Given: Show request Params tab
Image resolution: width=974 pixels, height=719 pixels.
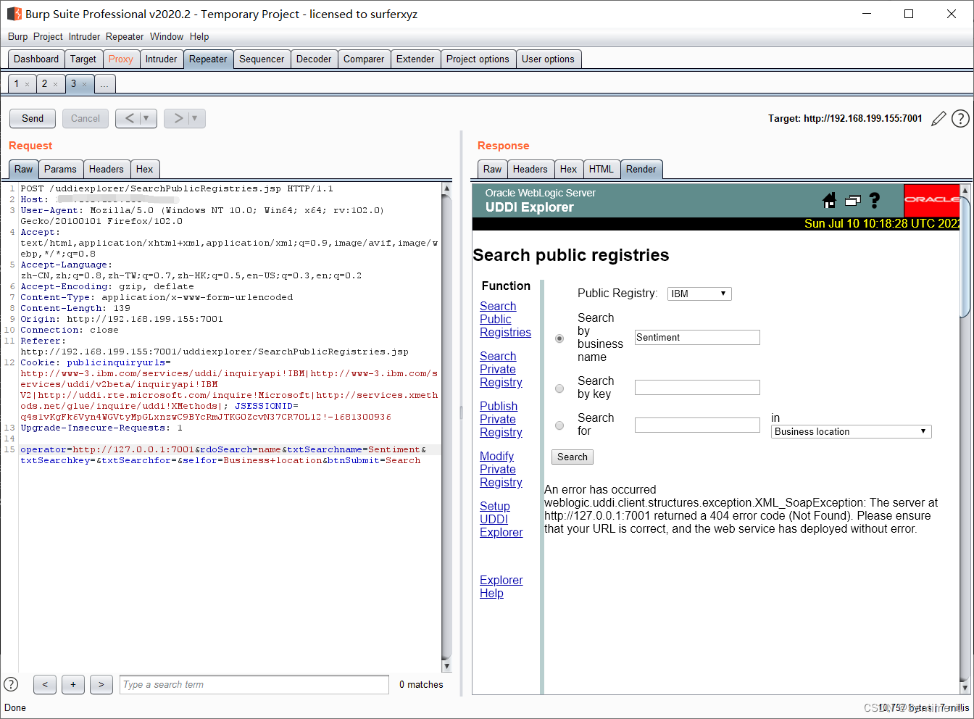Looking at the screenshot, I should point(60,169).
